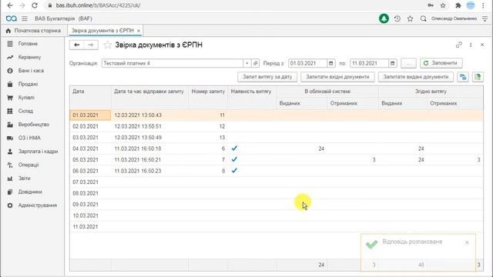This screenshot has width=493, height=277.
Task: Click the Наявність витягу column header
Action: pyautogui.click(x=252, y=98)
